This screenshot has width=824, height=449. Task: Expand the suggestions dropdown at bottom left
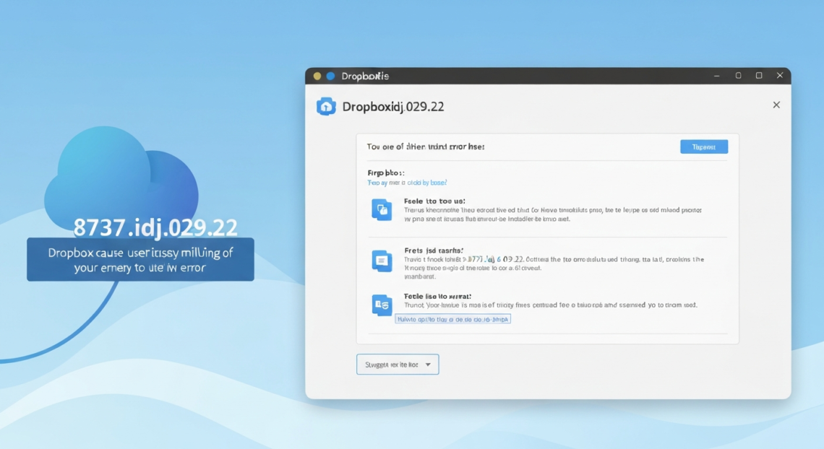[397, 364]
